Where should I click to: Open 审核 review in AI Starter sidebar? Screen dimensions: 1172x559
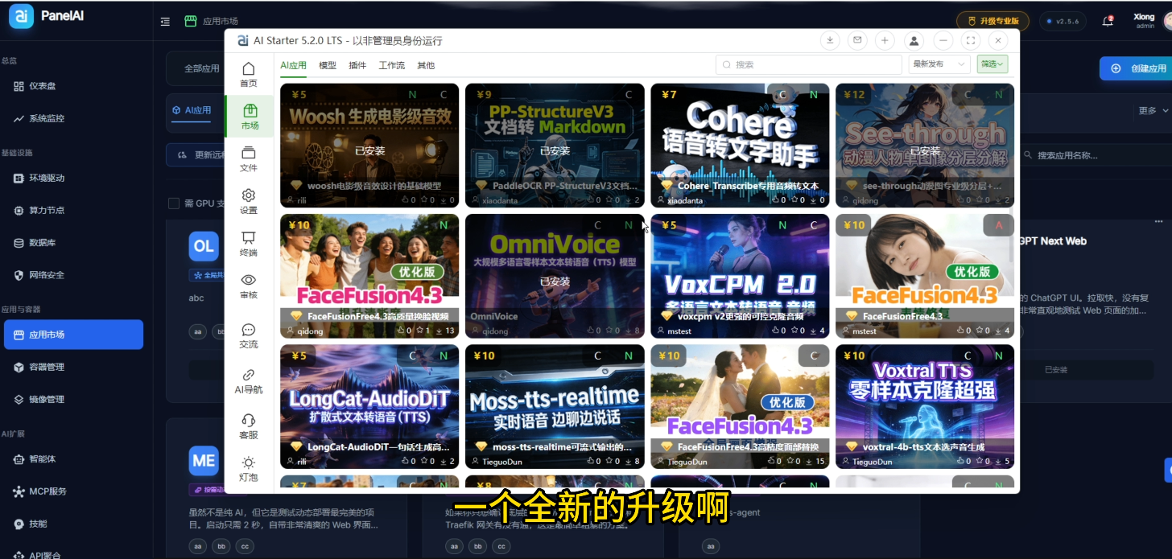point(249,286)
